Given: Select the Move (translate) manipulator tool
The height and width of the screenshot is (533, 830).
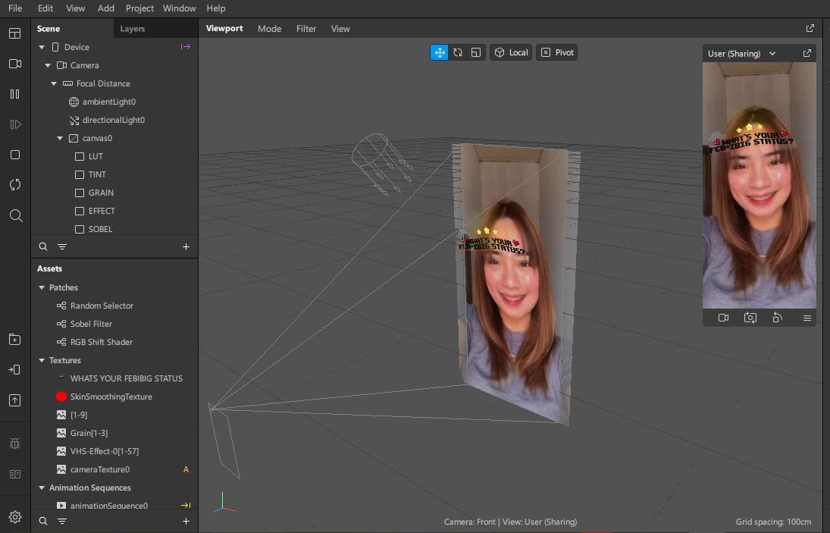Looking at the screenshot, I should pos(440,52).
